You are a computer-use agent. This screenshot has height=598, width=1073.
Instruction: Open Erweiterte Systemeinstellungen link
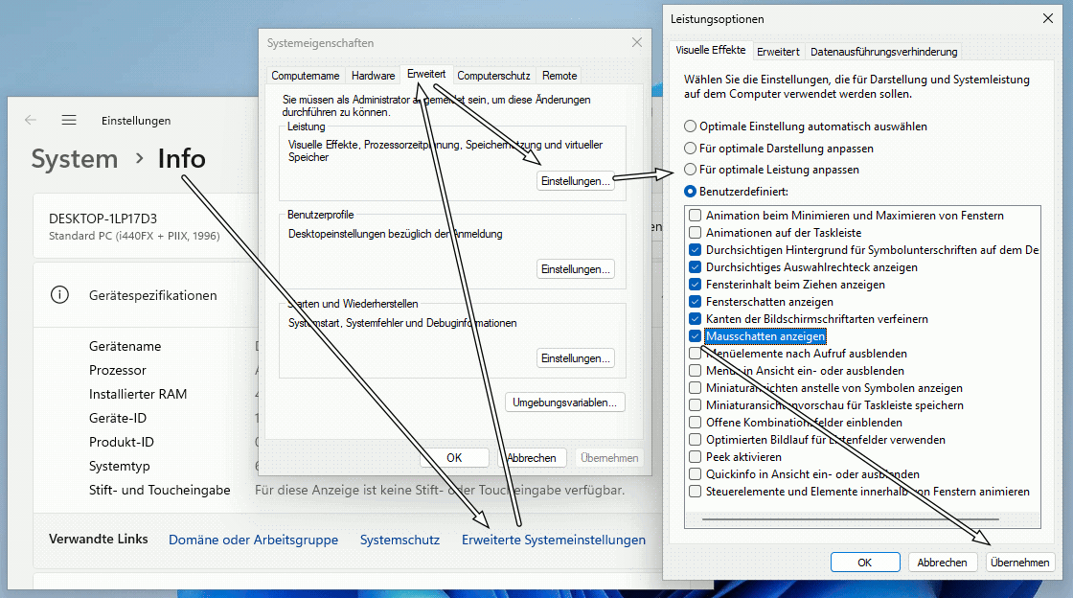(x=554, y=540)
